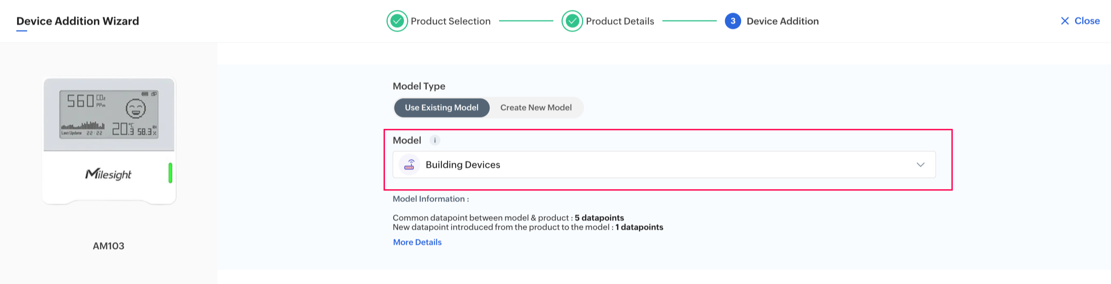Return to the Product Details step
Image resolution: width=1111 pixels, height=284 pixels.
pos(620,21)
